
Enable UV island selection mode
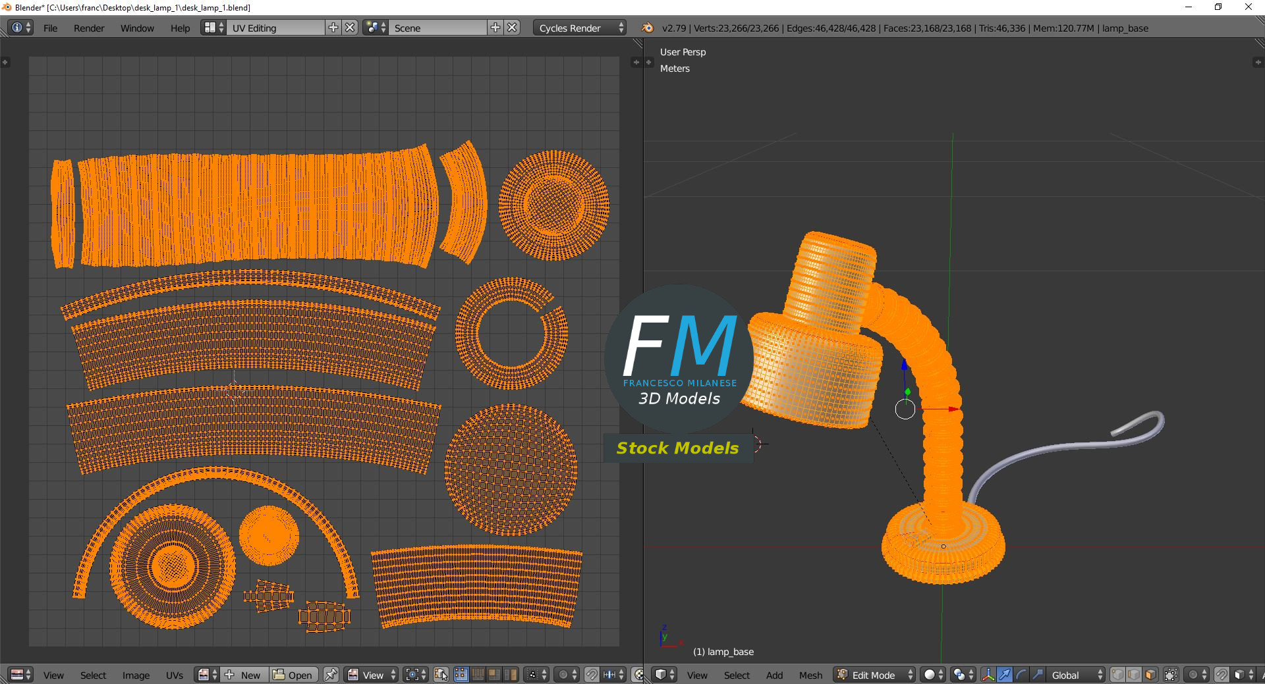(510, 675)
